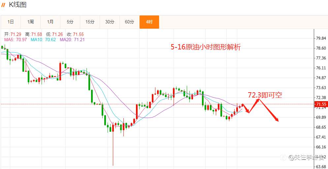This screenshot has height=169, width=328.
Task: Click the 低:71.26 low value
Action: pos(54,35)
